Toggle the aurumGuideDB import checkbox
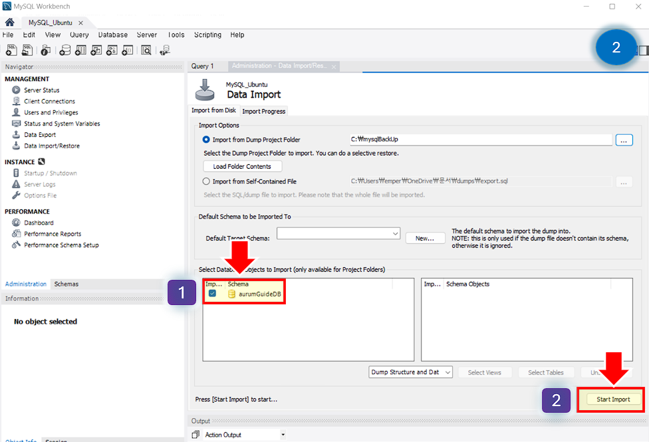 212,293
